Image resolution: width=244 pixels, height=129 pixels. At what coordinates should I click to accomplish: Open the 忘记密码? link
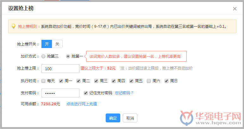[124, 93]
